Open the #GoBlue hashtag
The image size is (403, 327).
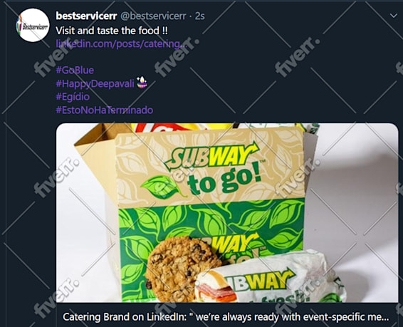point(75,71)
